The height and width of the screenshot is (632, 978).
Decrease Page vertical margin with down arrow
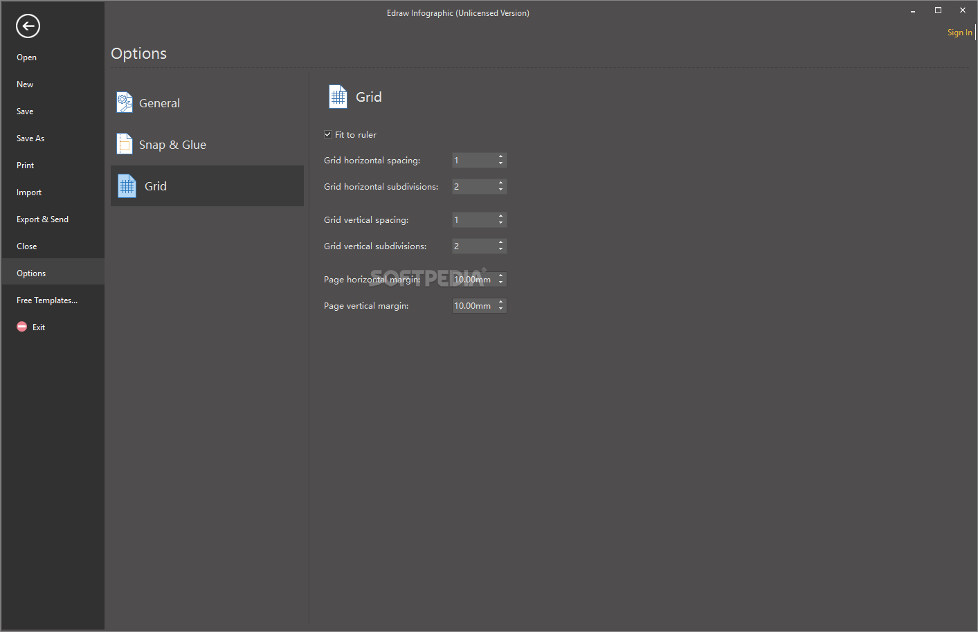500,309
